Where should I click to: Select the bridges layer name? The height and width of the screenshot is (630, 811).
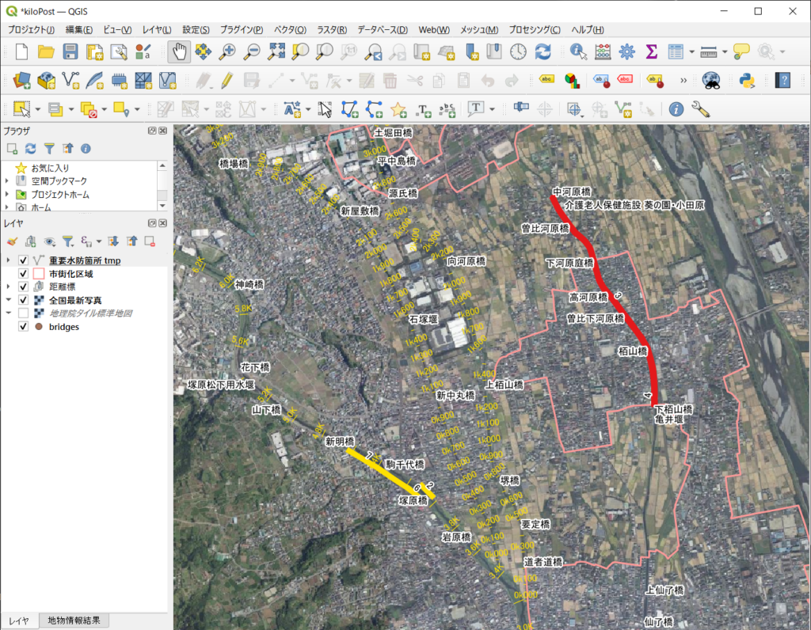(64, 327)
